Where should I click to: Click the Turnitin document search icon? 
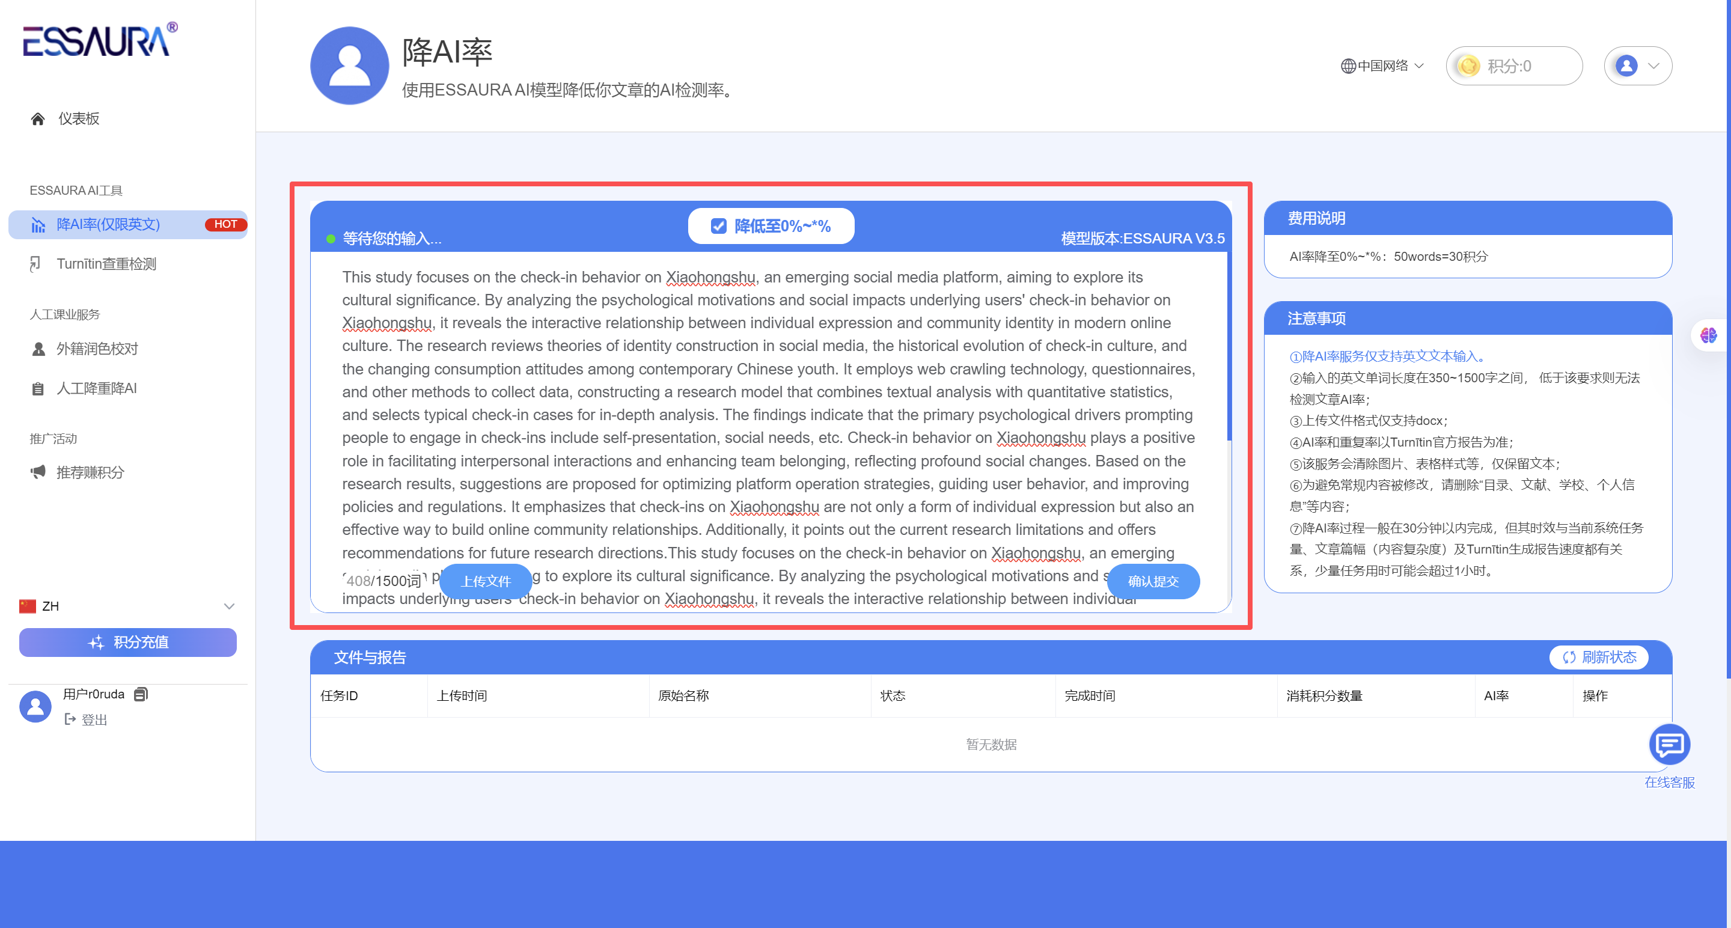36,264
